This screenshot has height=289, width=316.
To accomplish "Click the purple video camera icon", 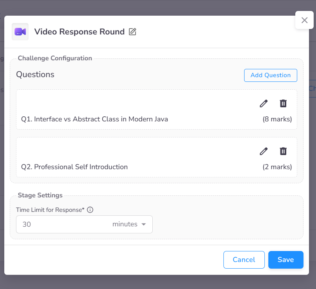I will (20, 31).
